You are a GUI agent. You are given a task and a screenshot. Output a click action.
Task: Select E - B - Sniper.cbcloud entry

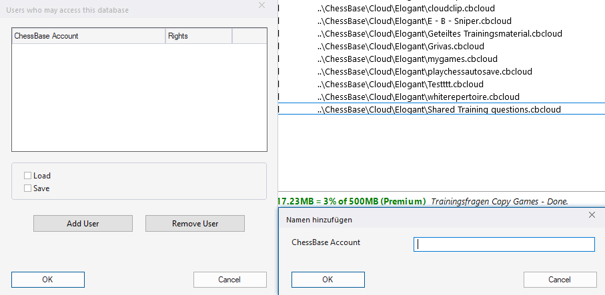click(414, 21)
